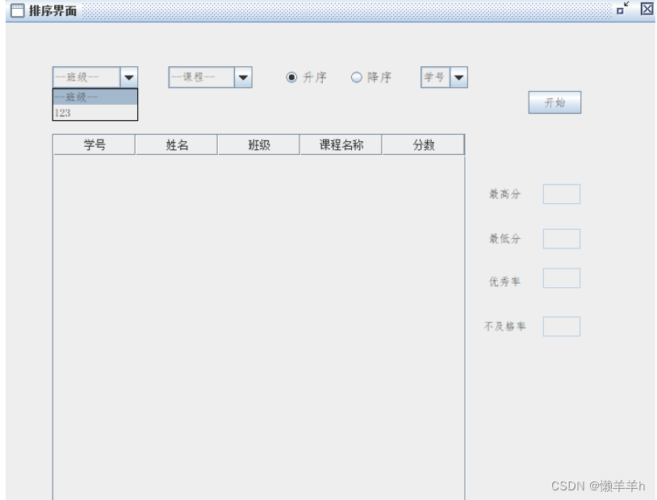Viewport: 657px width, 500px height.
Task: Click the 最低分 label
Action: click(x=505, y=239)
